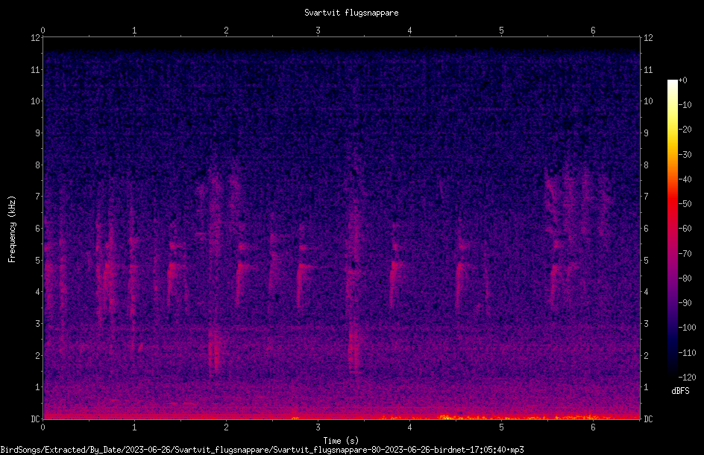Click the title "Svartvit flugsnappare"
Viewport: 704px width, 455px height.
(351, 13)
